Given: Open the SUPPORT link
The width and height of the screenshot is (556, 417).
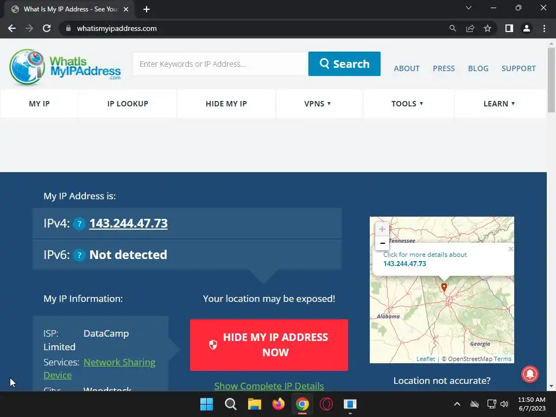Looking at the screenshot, I should 519,68.
